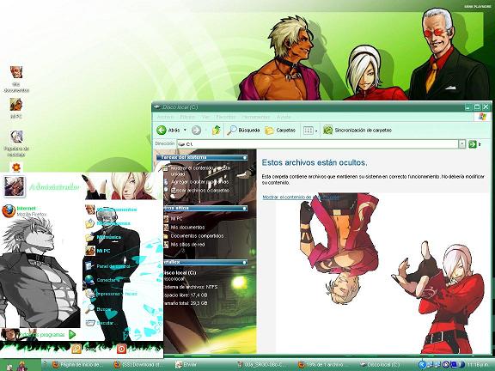Open Conectar a in the Start menu
This screenshot has width=495, height=371.
pyautogui.click(x=102, y=280)
